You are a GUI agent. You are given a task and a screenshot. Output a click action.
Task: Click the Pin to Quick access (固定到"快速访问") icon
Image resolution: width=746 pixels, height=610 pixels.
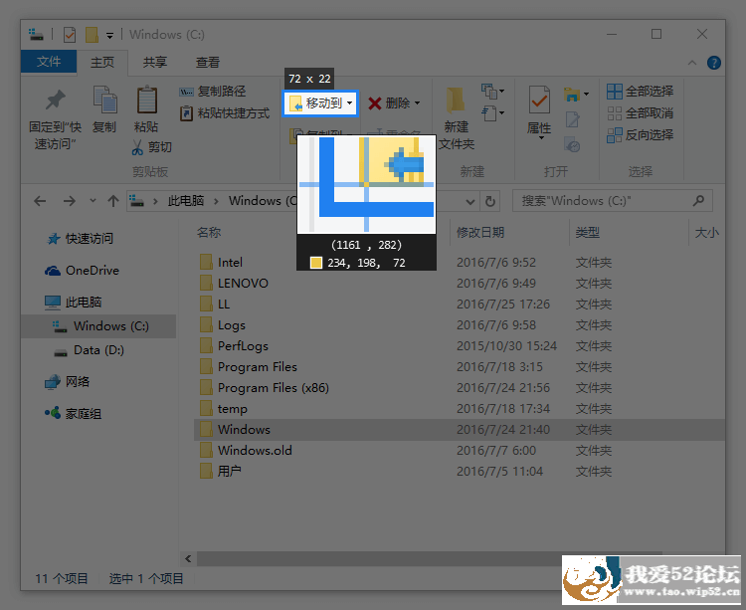[55, 100]
